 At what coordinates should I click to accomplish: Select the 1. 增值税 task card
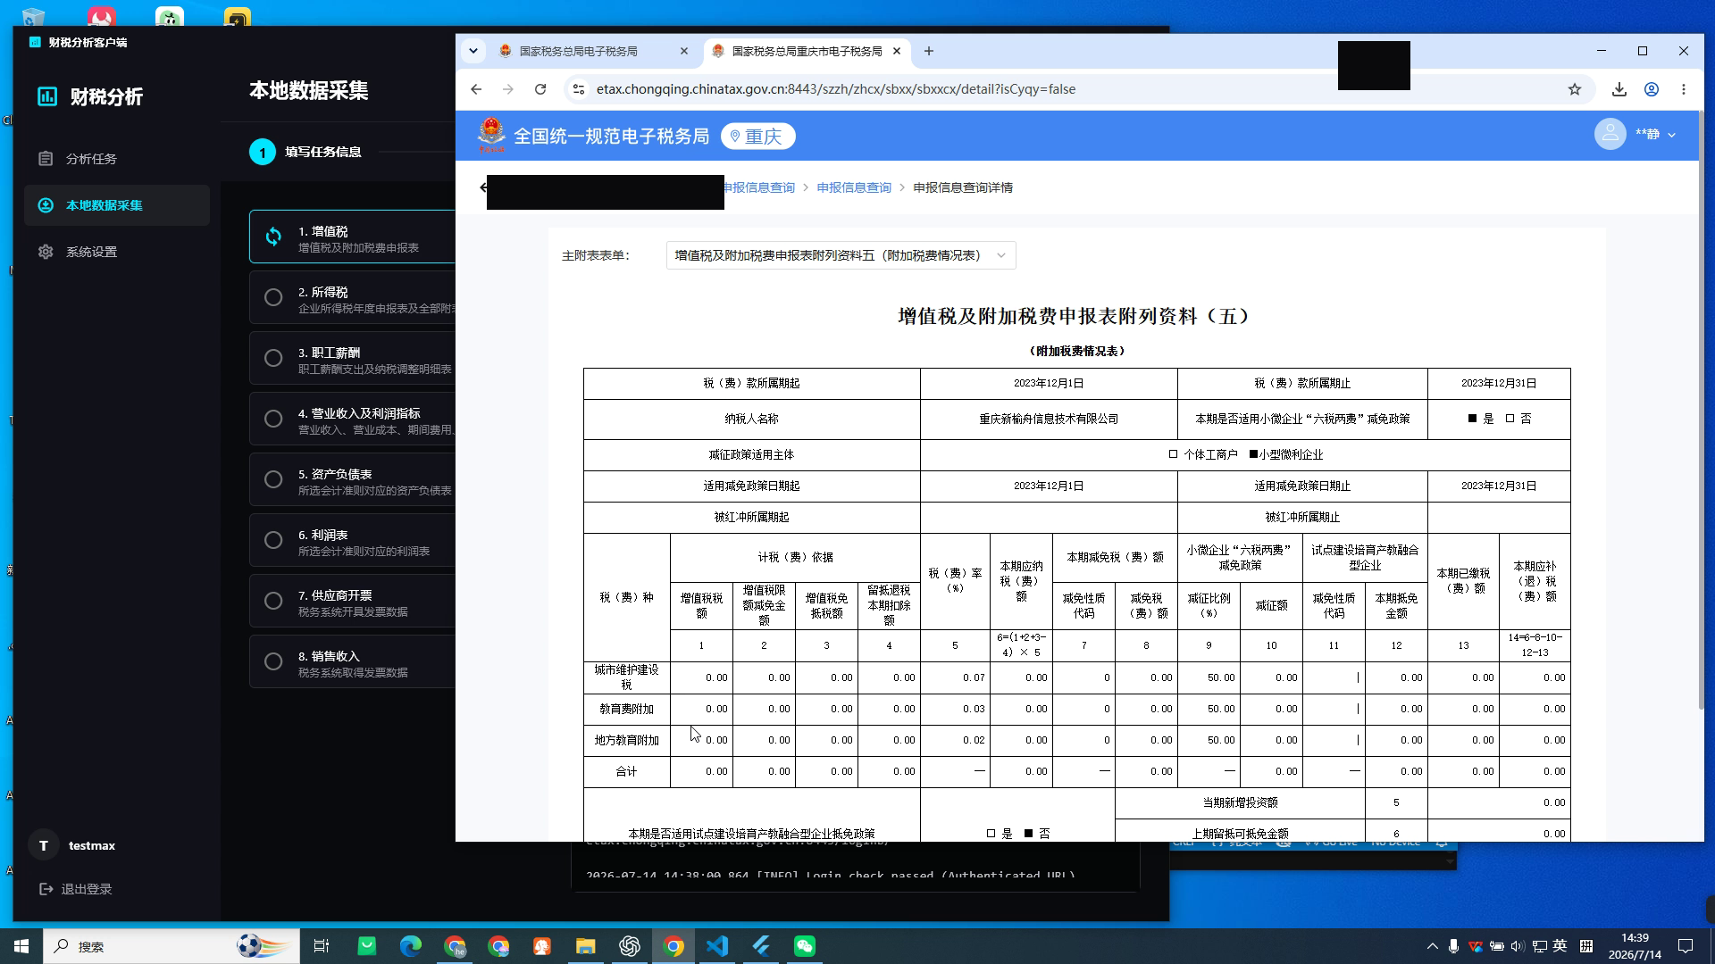click(x=353, y=237)
